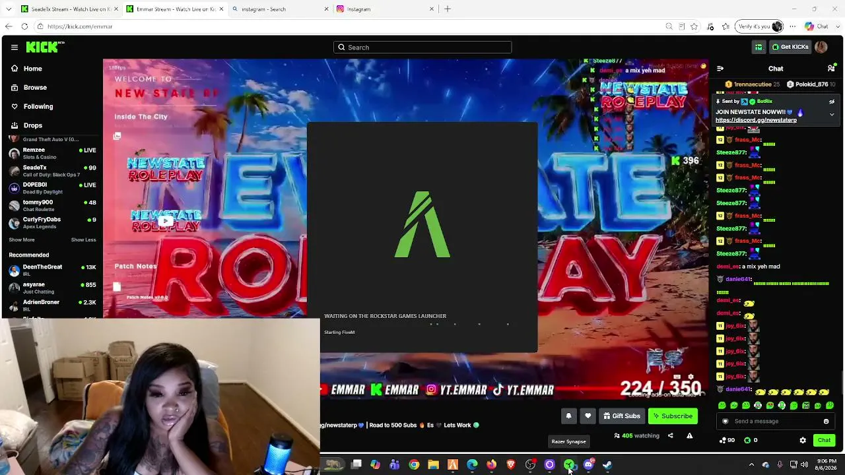Open Browse in the Kick sidebar
Image resolution: width=845 pixels, height=475 pixels.
tap(51, 88)
